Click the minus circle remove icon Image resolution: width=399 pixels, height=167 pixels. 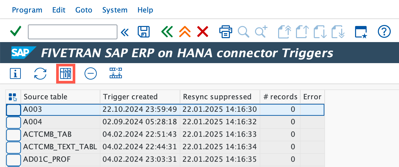pyautogui.click(x=91, y=74)
